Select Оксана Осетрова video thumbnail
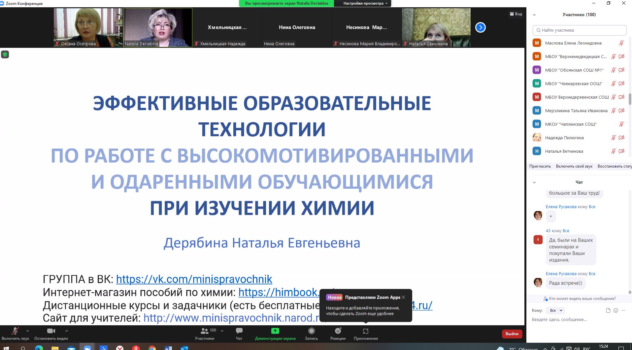Screen dimensions: 632x350 [88, 27]
